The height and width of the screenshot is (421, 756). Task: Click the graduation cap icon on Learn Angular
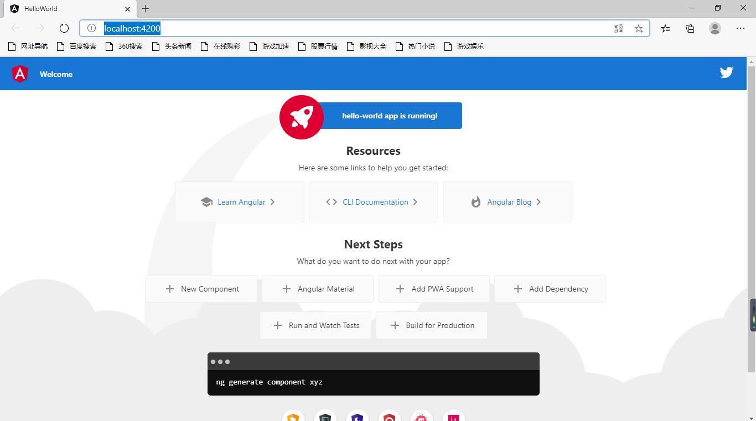(x=206, y=202)
